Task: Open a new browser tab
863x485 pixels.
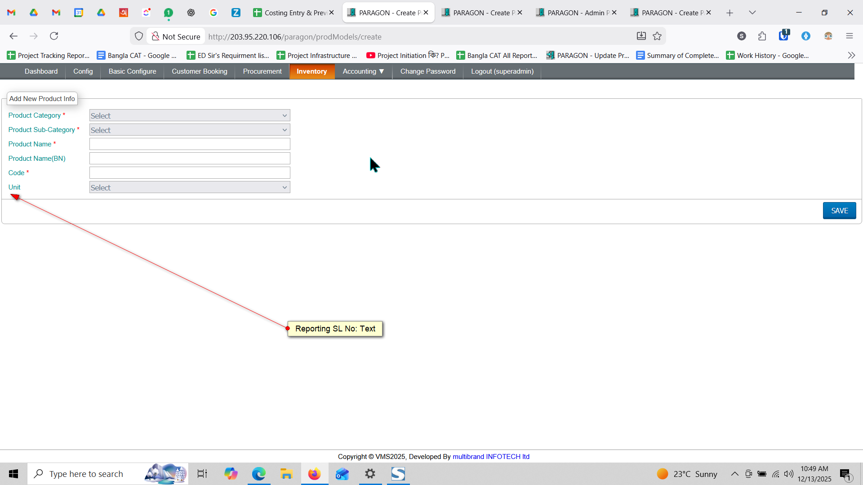Action: tap(730, 13)
